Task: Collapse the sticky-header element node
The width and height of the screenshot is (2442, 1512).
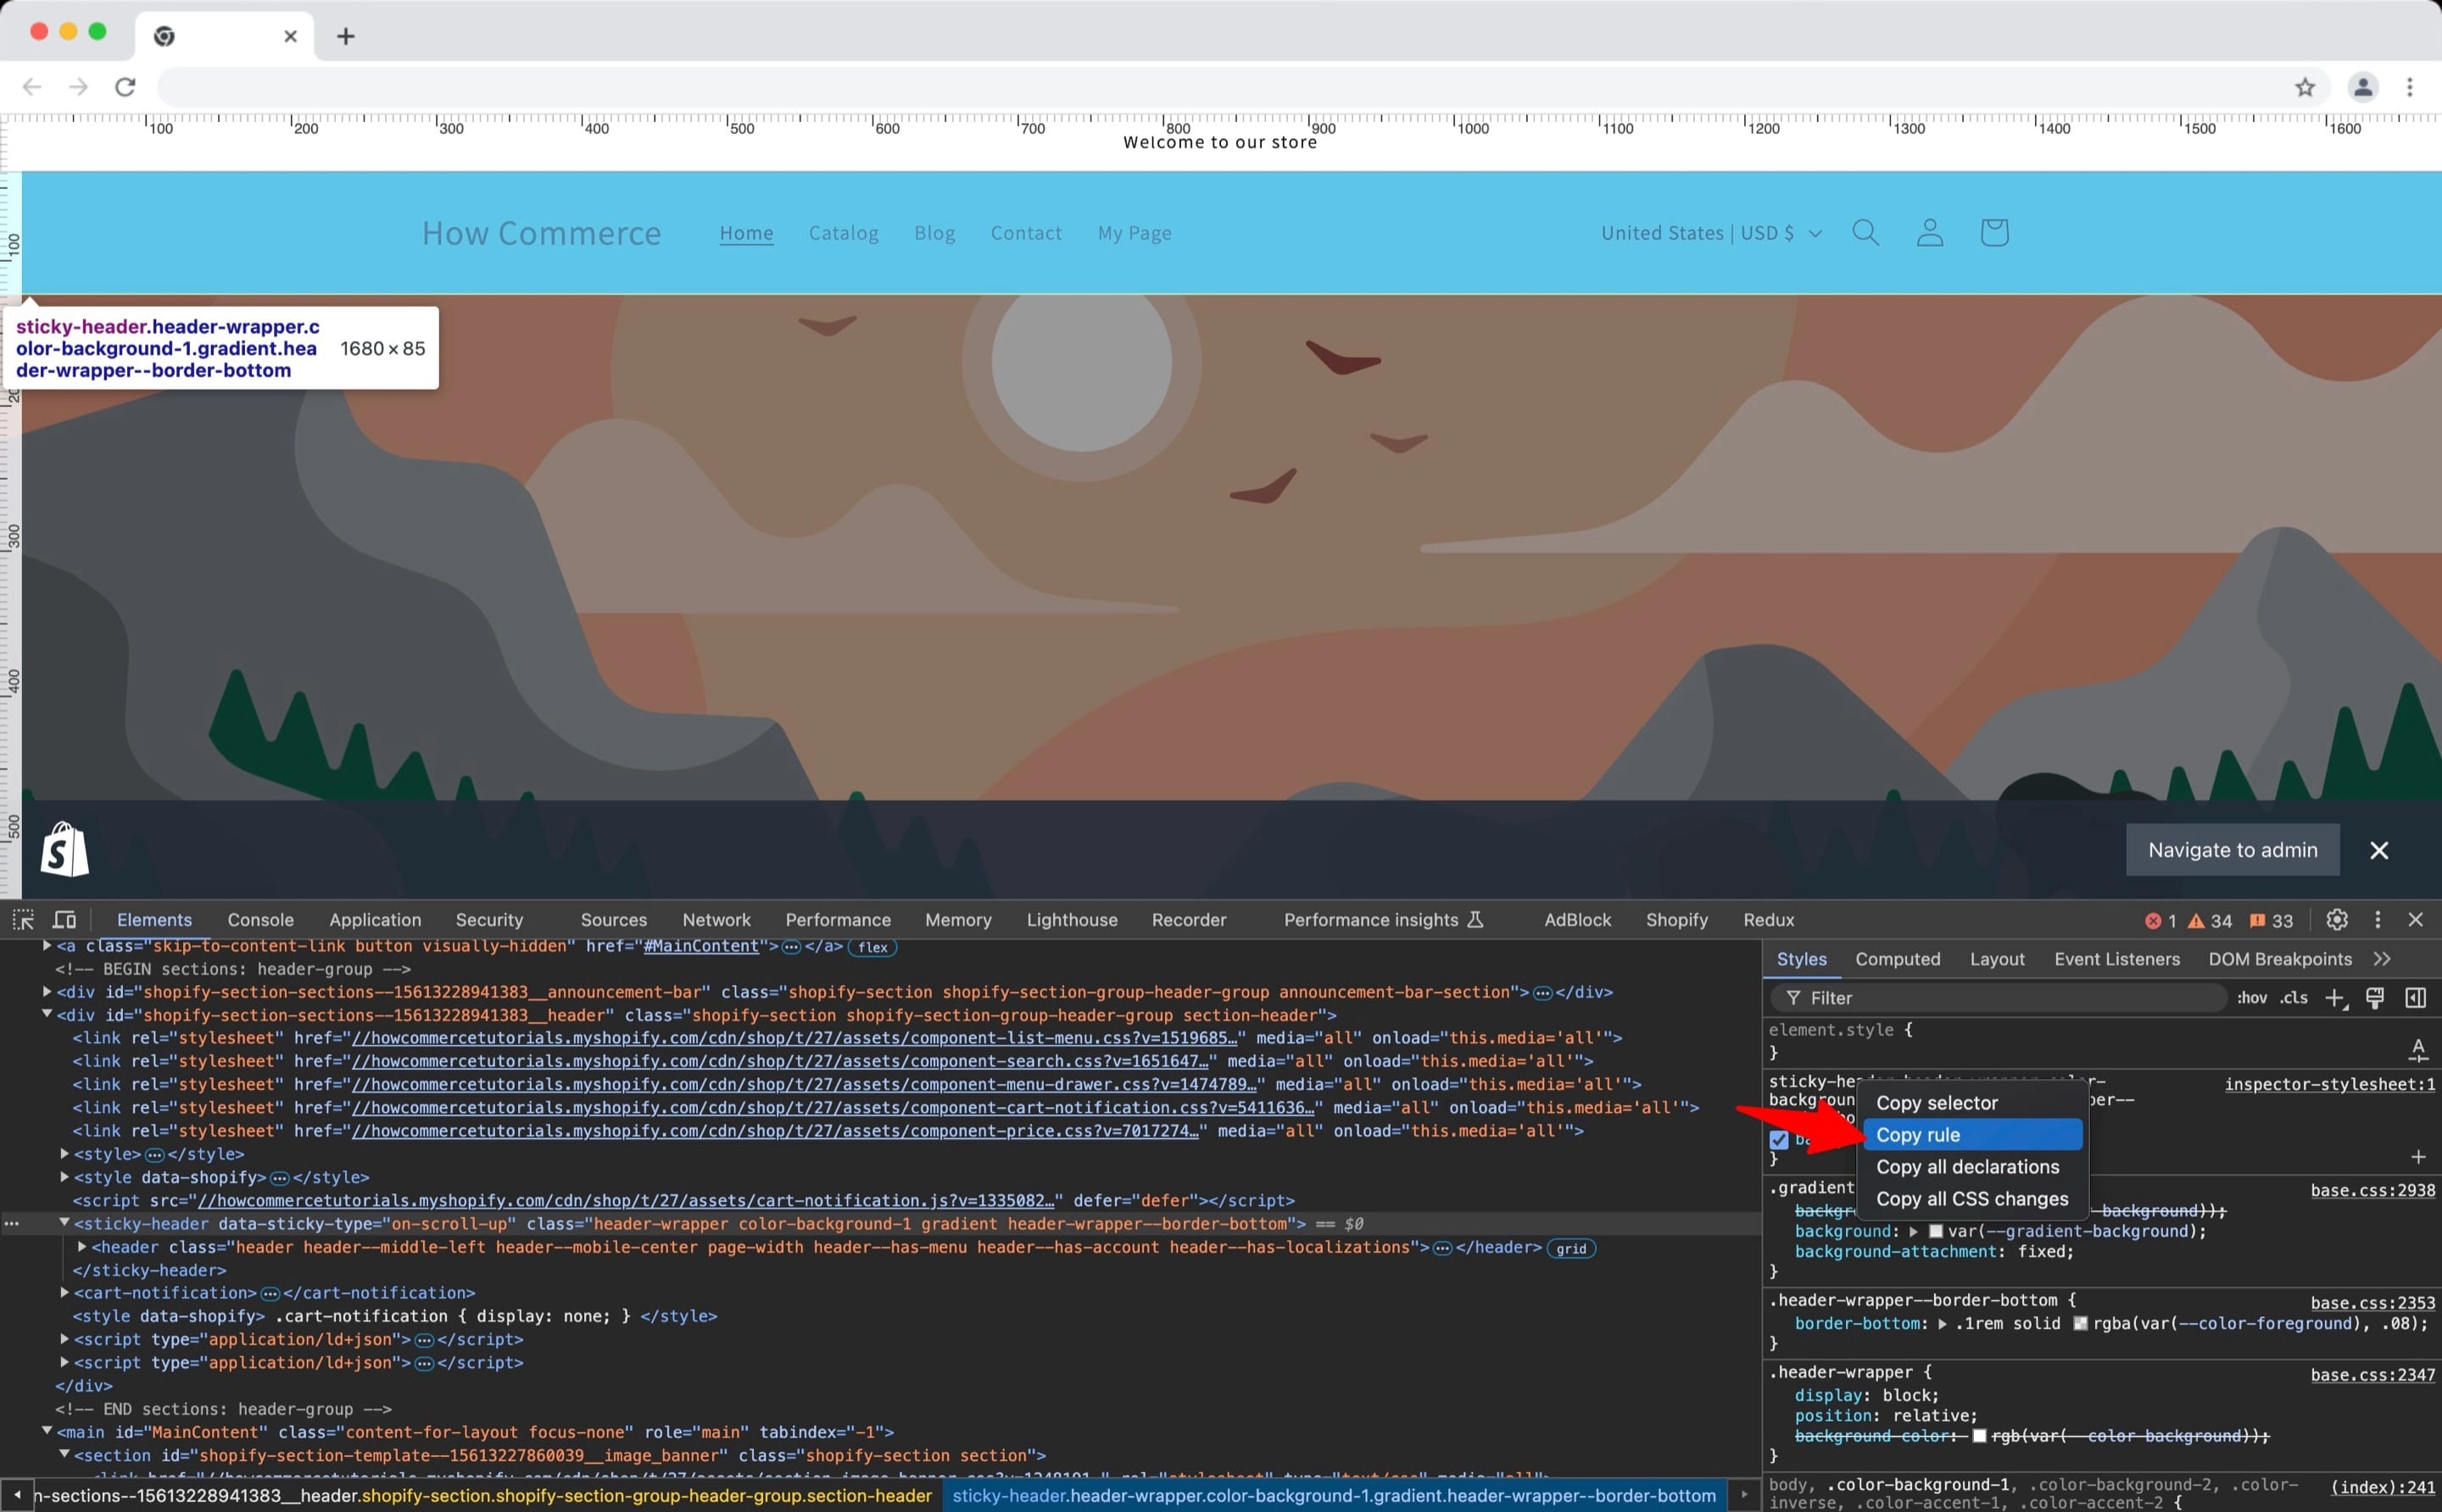Action: (65, 1222)
